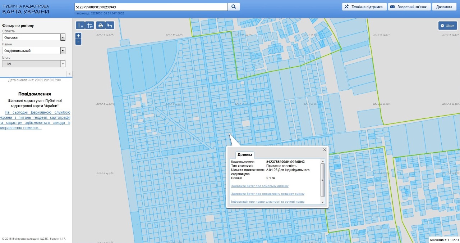Click the Масштаб 1:8531 scale indicator
The image size is (460, 243).
coord(445,240)
